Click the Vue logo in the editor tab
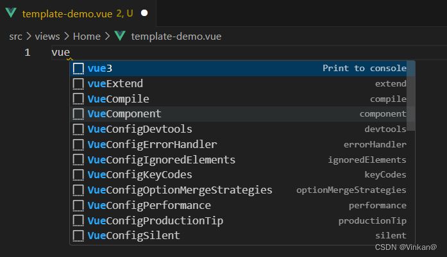This screenshot has width=447, height=257. point(11,13)
